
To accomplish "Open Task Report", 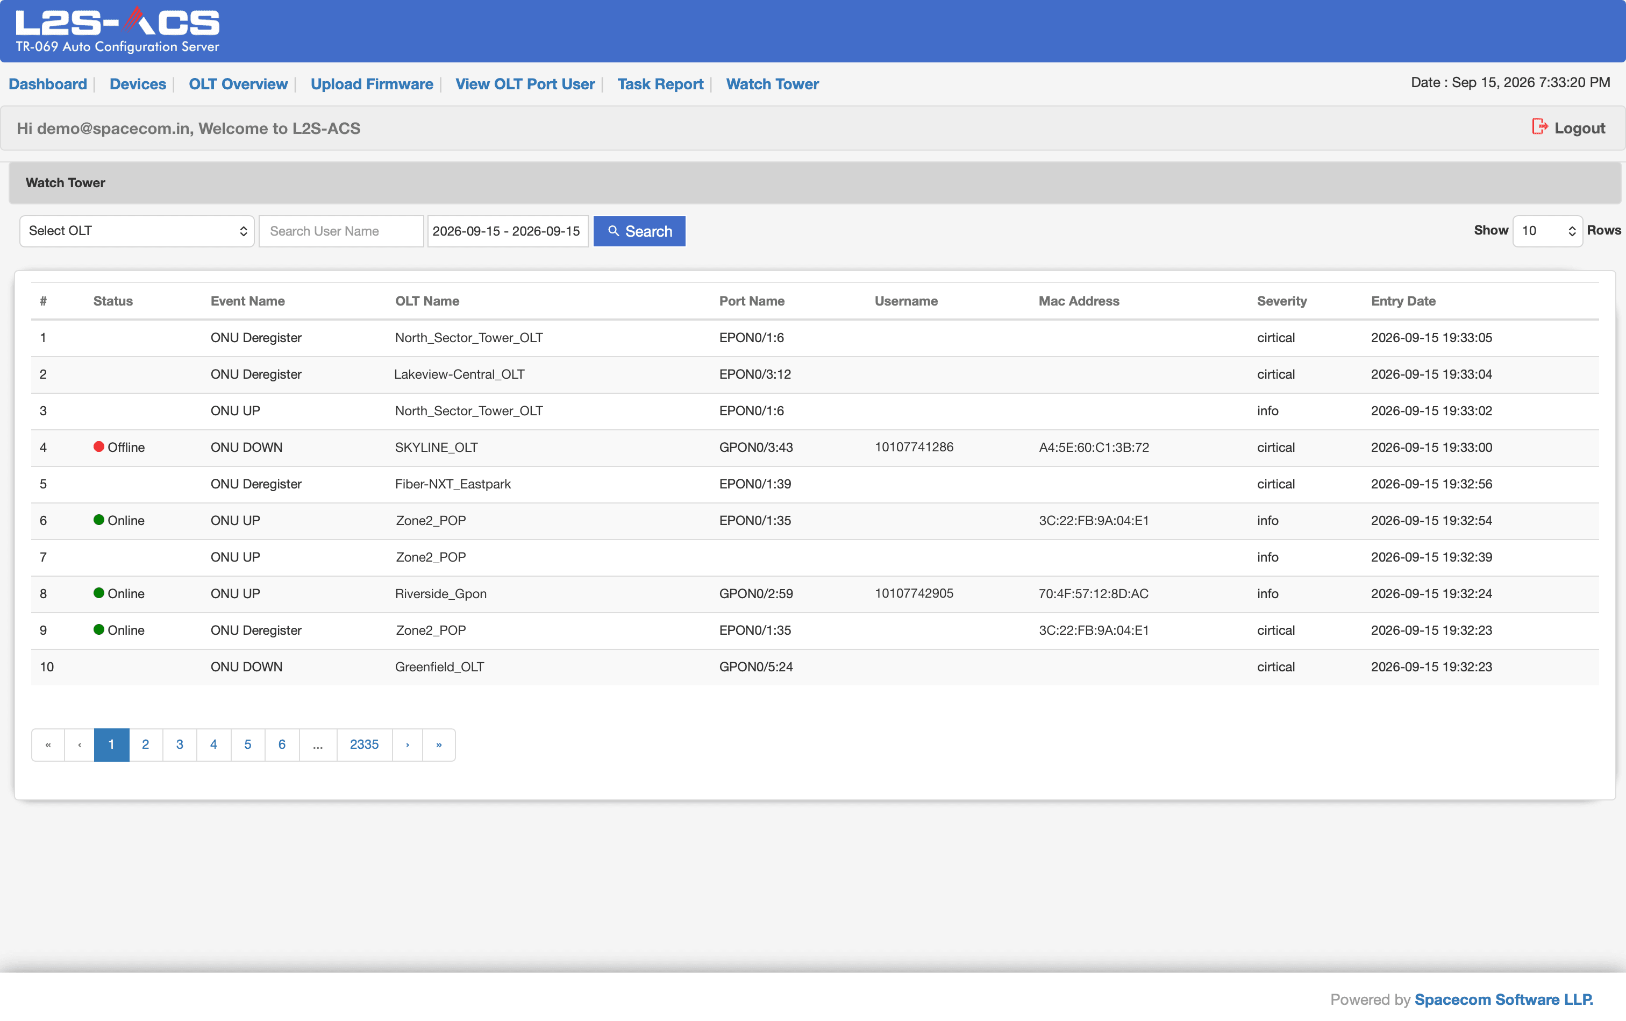I will (x=660, y=84).
